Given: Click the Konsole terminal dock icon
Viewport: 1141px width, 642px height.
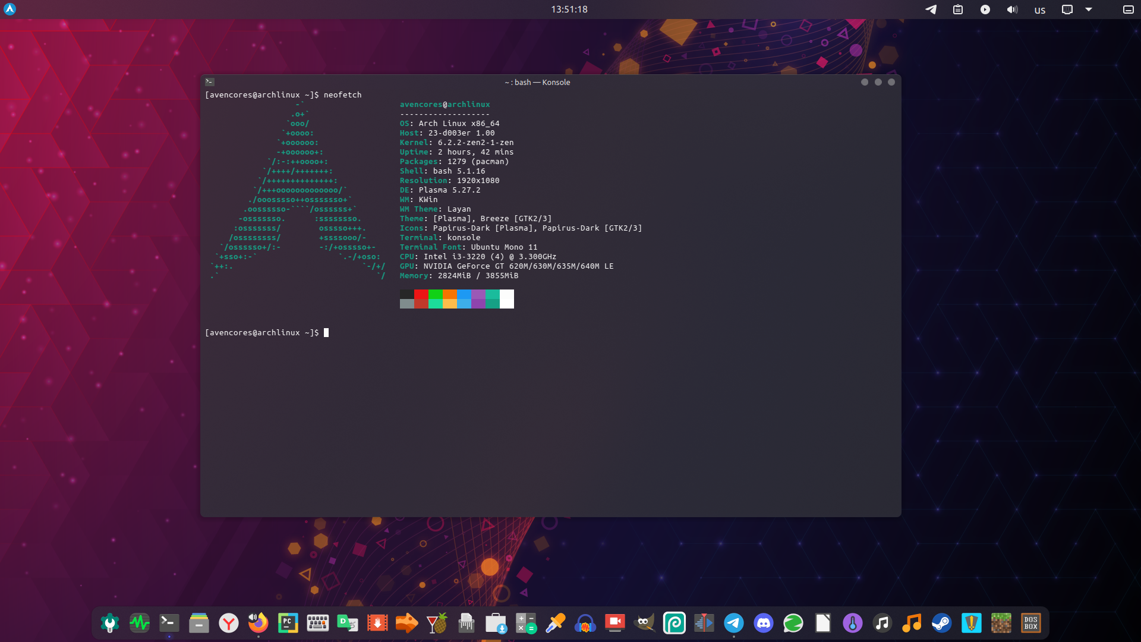Looking at the screenshot, I should [169, 623].
